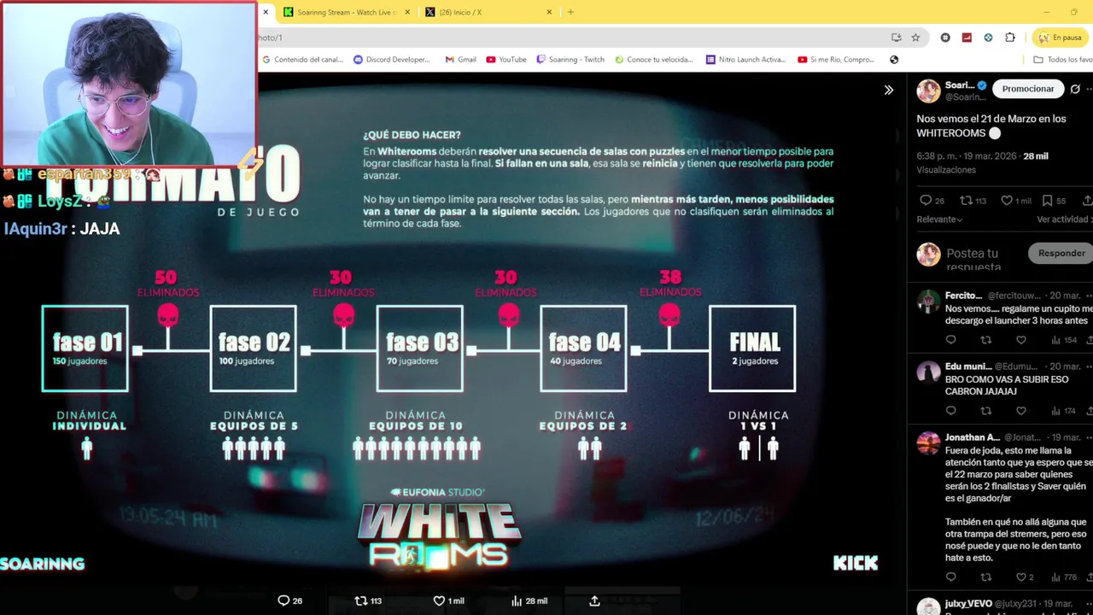The image size is (1093, 615).
Task: Like the post via heart below the image
Action: (448, 600)
